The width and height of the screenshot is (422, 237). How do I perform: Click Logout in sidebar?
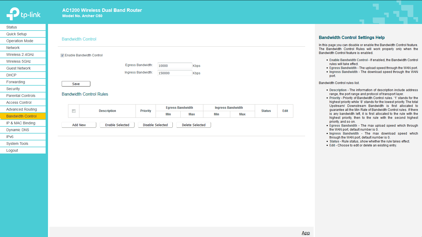(x=23, y=150)
